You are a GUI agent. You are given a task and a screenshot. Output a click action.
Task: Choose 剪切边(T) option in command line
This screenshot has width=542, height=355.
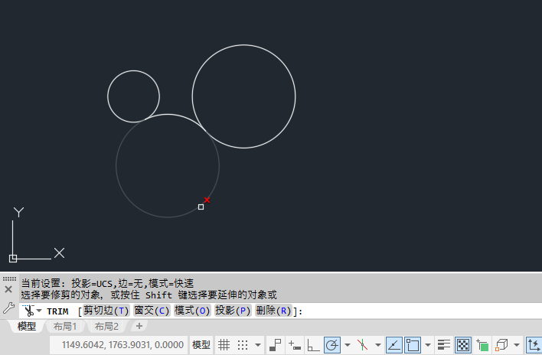click(x=106, y=311)
